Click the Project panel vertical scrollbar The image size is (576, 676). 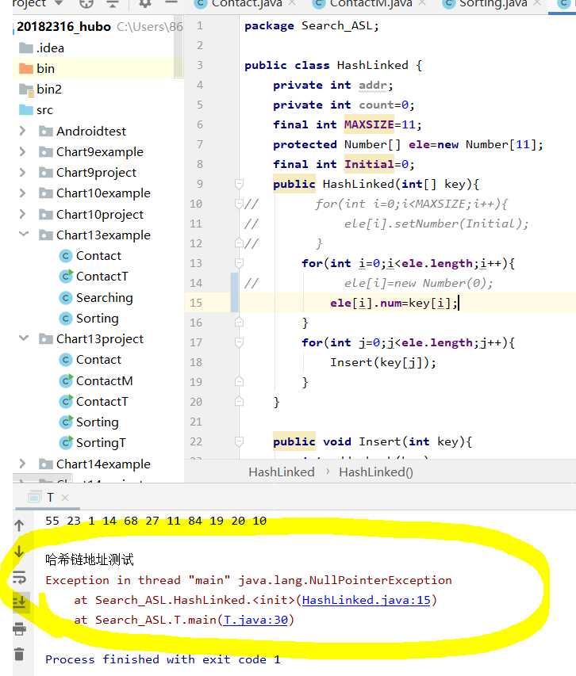[179, 48]
